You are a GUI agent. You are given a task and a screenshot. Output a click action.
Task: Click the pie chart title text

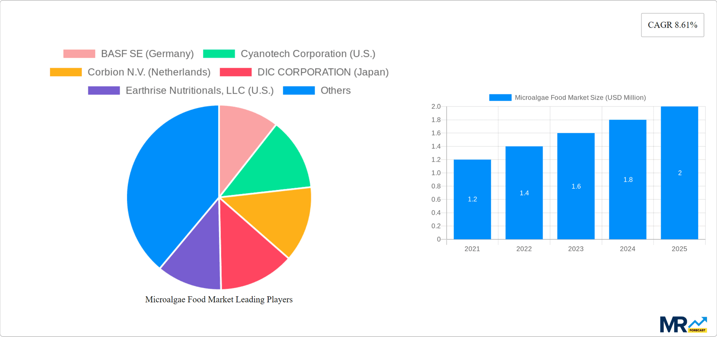tap(219, 299)
